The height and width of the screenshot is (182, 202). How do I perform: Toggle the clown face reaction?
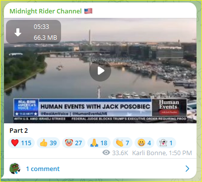[x=73, y=143]
